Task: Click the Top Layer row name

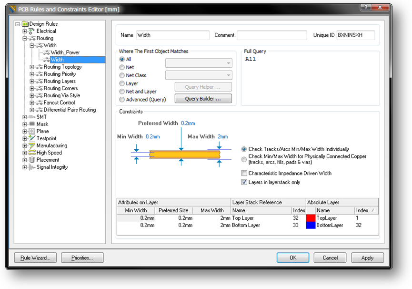Action: pos(243,218)
